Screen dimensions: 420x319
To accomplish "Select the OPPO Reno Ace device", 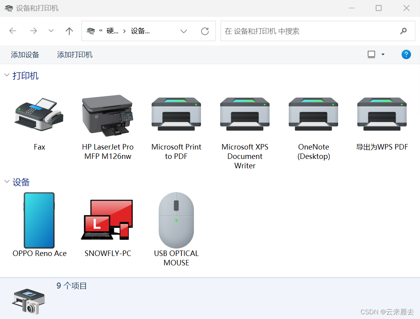I will [39, 220].
